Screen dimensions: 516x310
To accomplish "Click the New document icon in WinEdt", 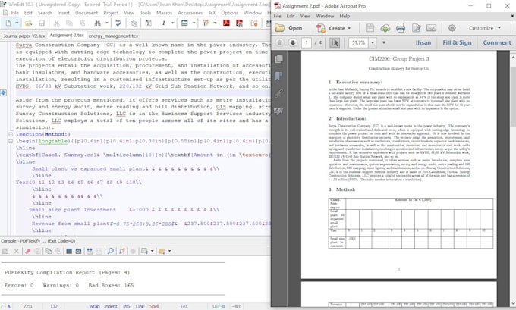I will click(x=8, y=23).
